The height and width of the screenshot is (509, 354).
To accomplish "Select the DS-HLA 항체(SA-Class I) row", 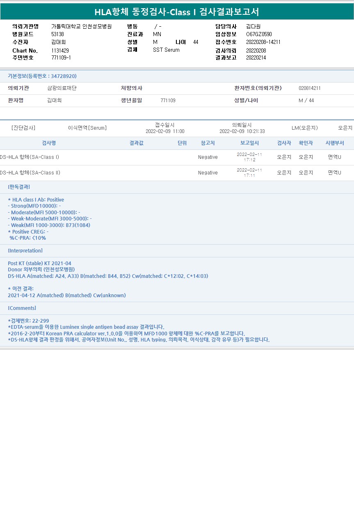I will pyautogui.click(x=177, y=157).
